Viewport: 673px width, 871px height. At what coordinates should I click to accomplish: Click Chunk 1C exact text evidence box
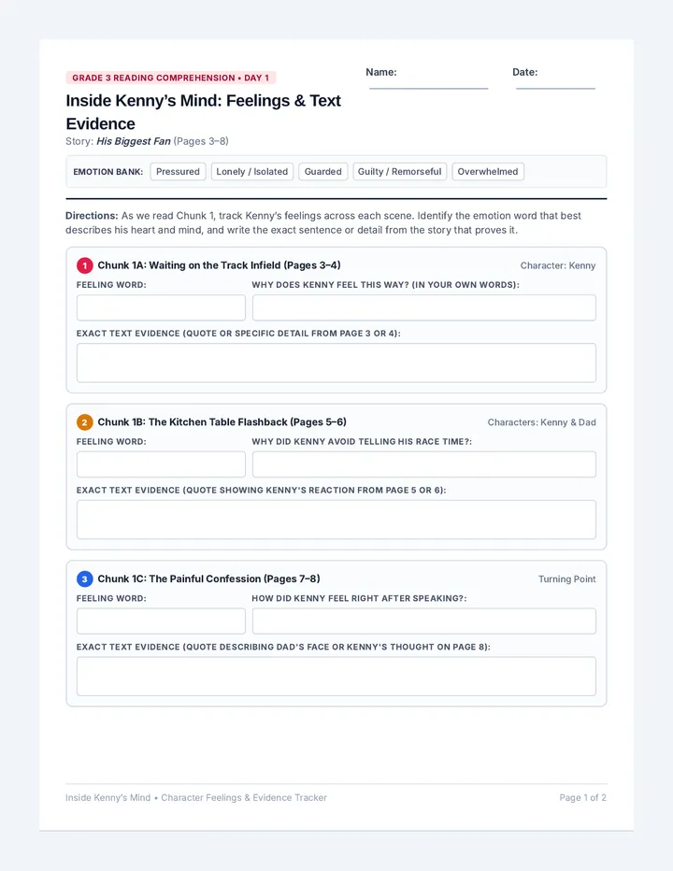[336, 676]
